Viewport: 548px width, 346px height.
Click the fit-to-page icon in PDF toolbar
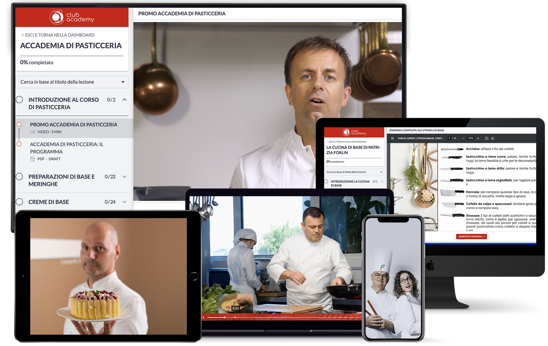pos(486,138)
